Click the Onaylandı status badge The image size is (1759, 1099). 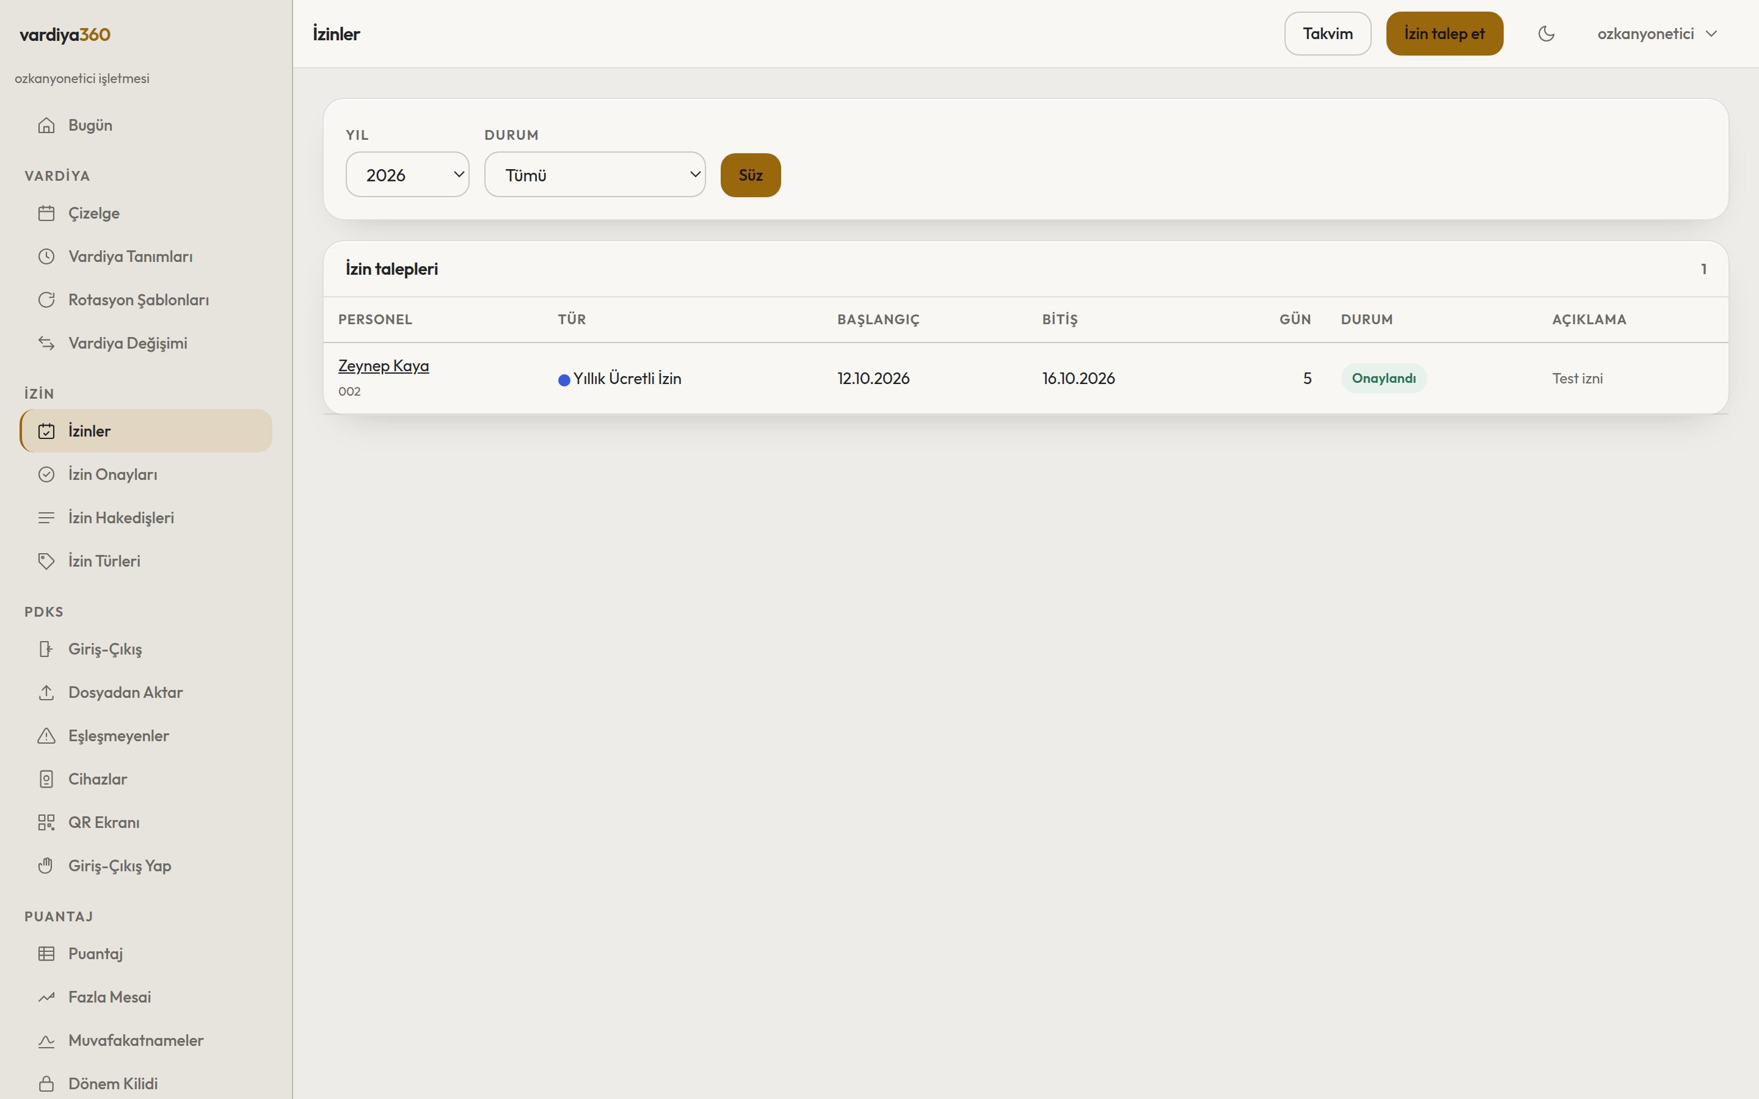[1383, 378]
